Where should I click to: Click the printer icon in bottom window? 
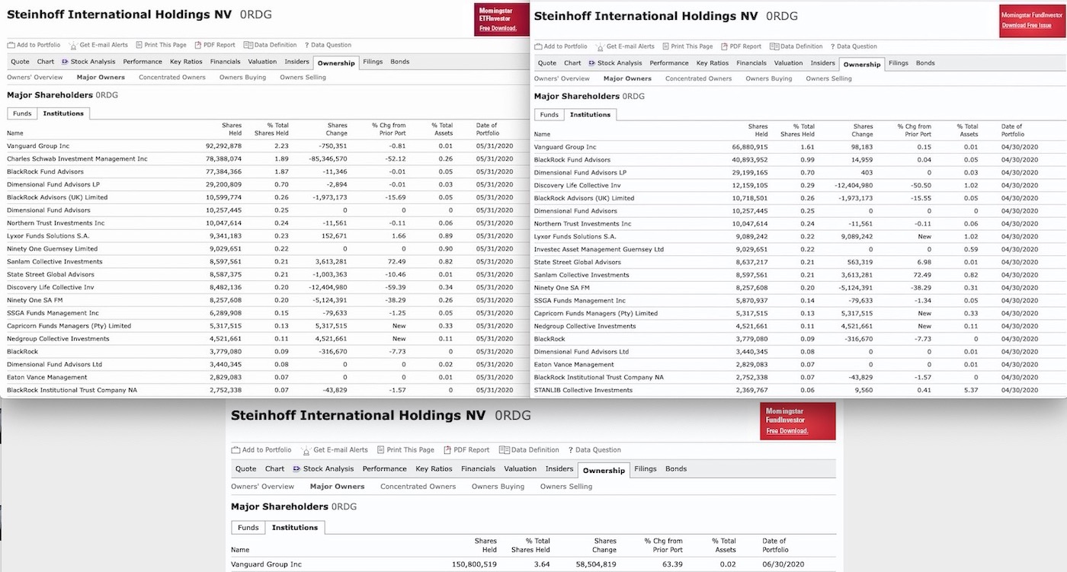point(380,450)
